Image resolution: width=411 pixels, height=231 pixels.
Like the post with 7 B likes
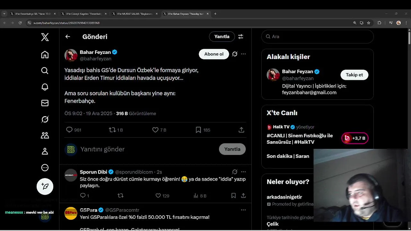click(159, 130)
